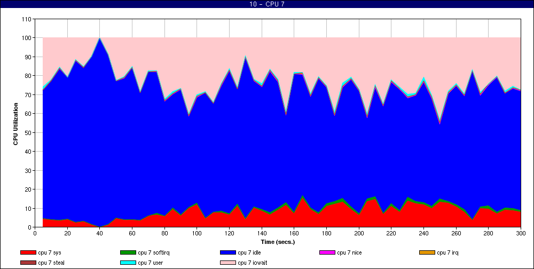Click the x-axis tick label 0
This screenshot has height=269, width=534.
[35, 233]
